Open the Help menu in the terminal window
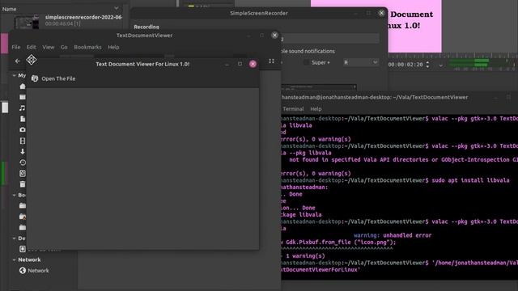The height and width of the screenshot is (291, 518). click(316, 109)
